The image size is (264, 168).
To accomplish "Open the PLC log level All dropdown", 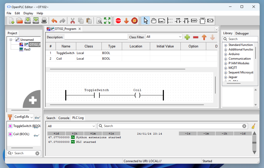I will [71, 126].
